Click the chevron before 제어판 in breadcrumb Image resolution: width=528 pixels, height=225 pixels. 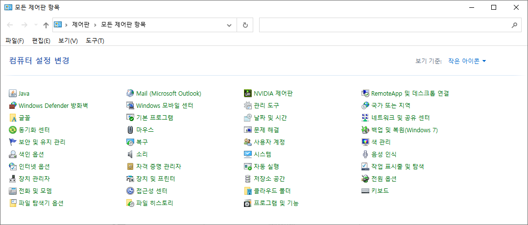[66, 25]
